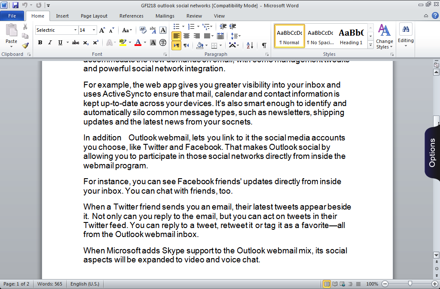Select the Format Painter brush
440x289 pixels.
pyautogui.click(x=25, y=46)
